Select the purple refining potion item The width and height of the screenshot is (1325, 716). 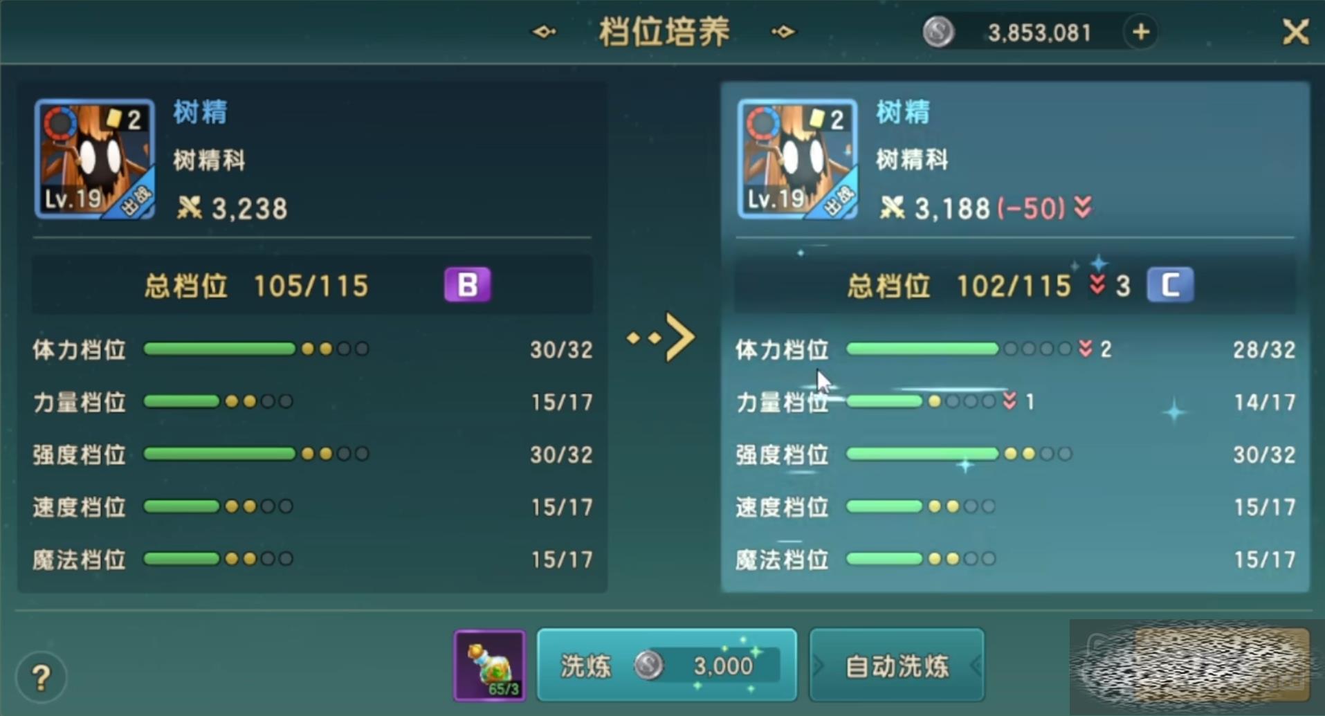pos(489,665)
